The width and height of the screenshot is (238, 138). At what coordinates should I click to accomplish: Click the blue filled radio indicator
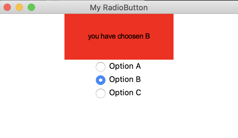pos(101,80)
